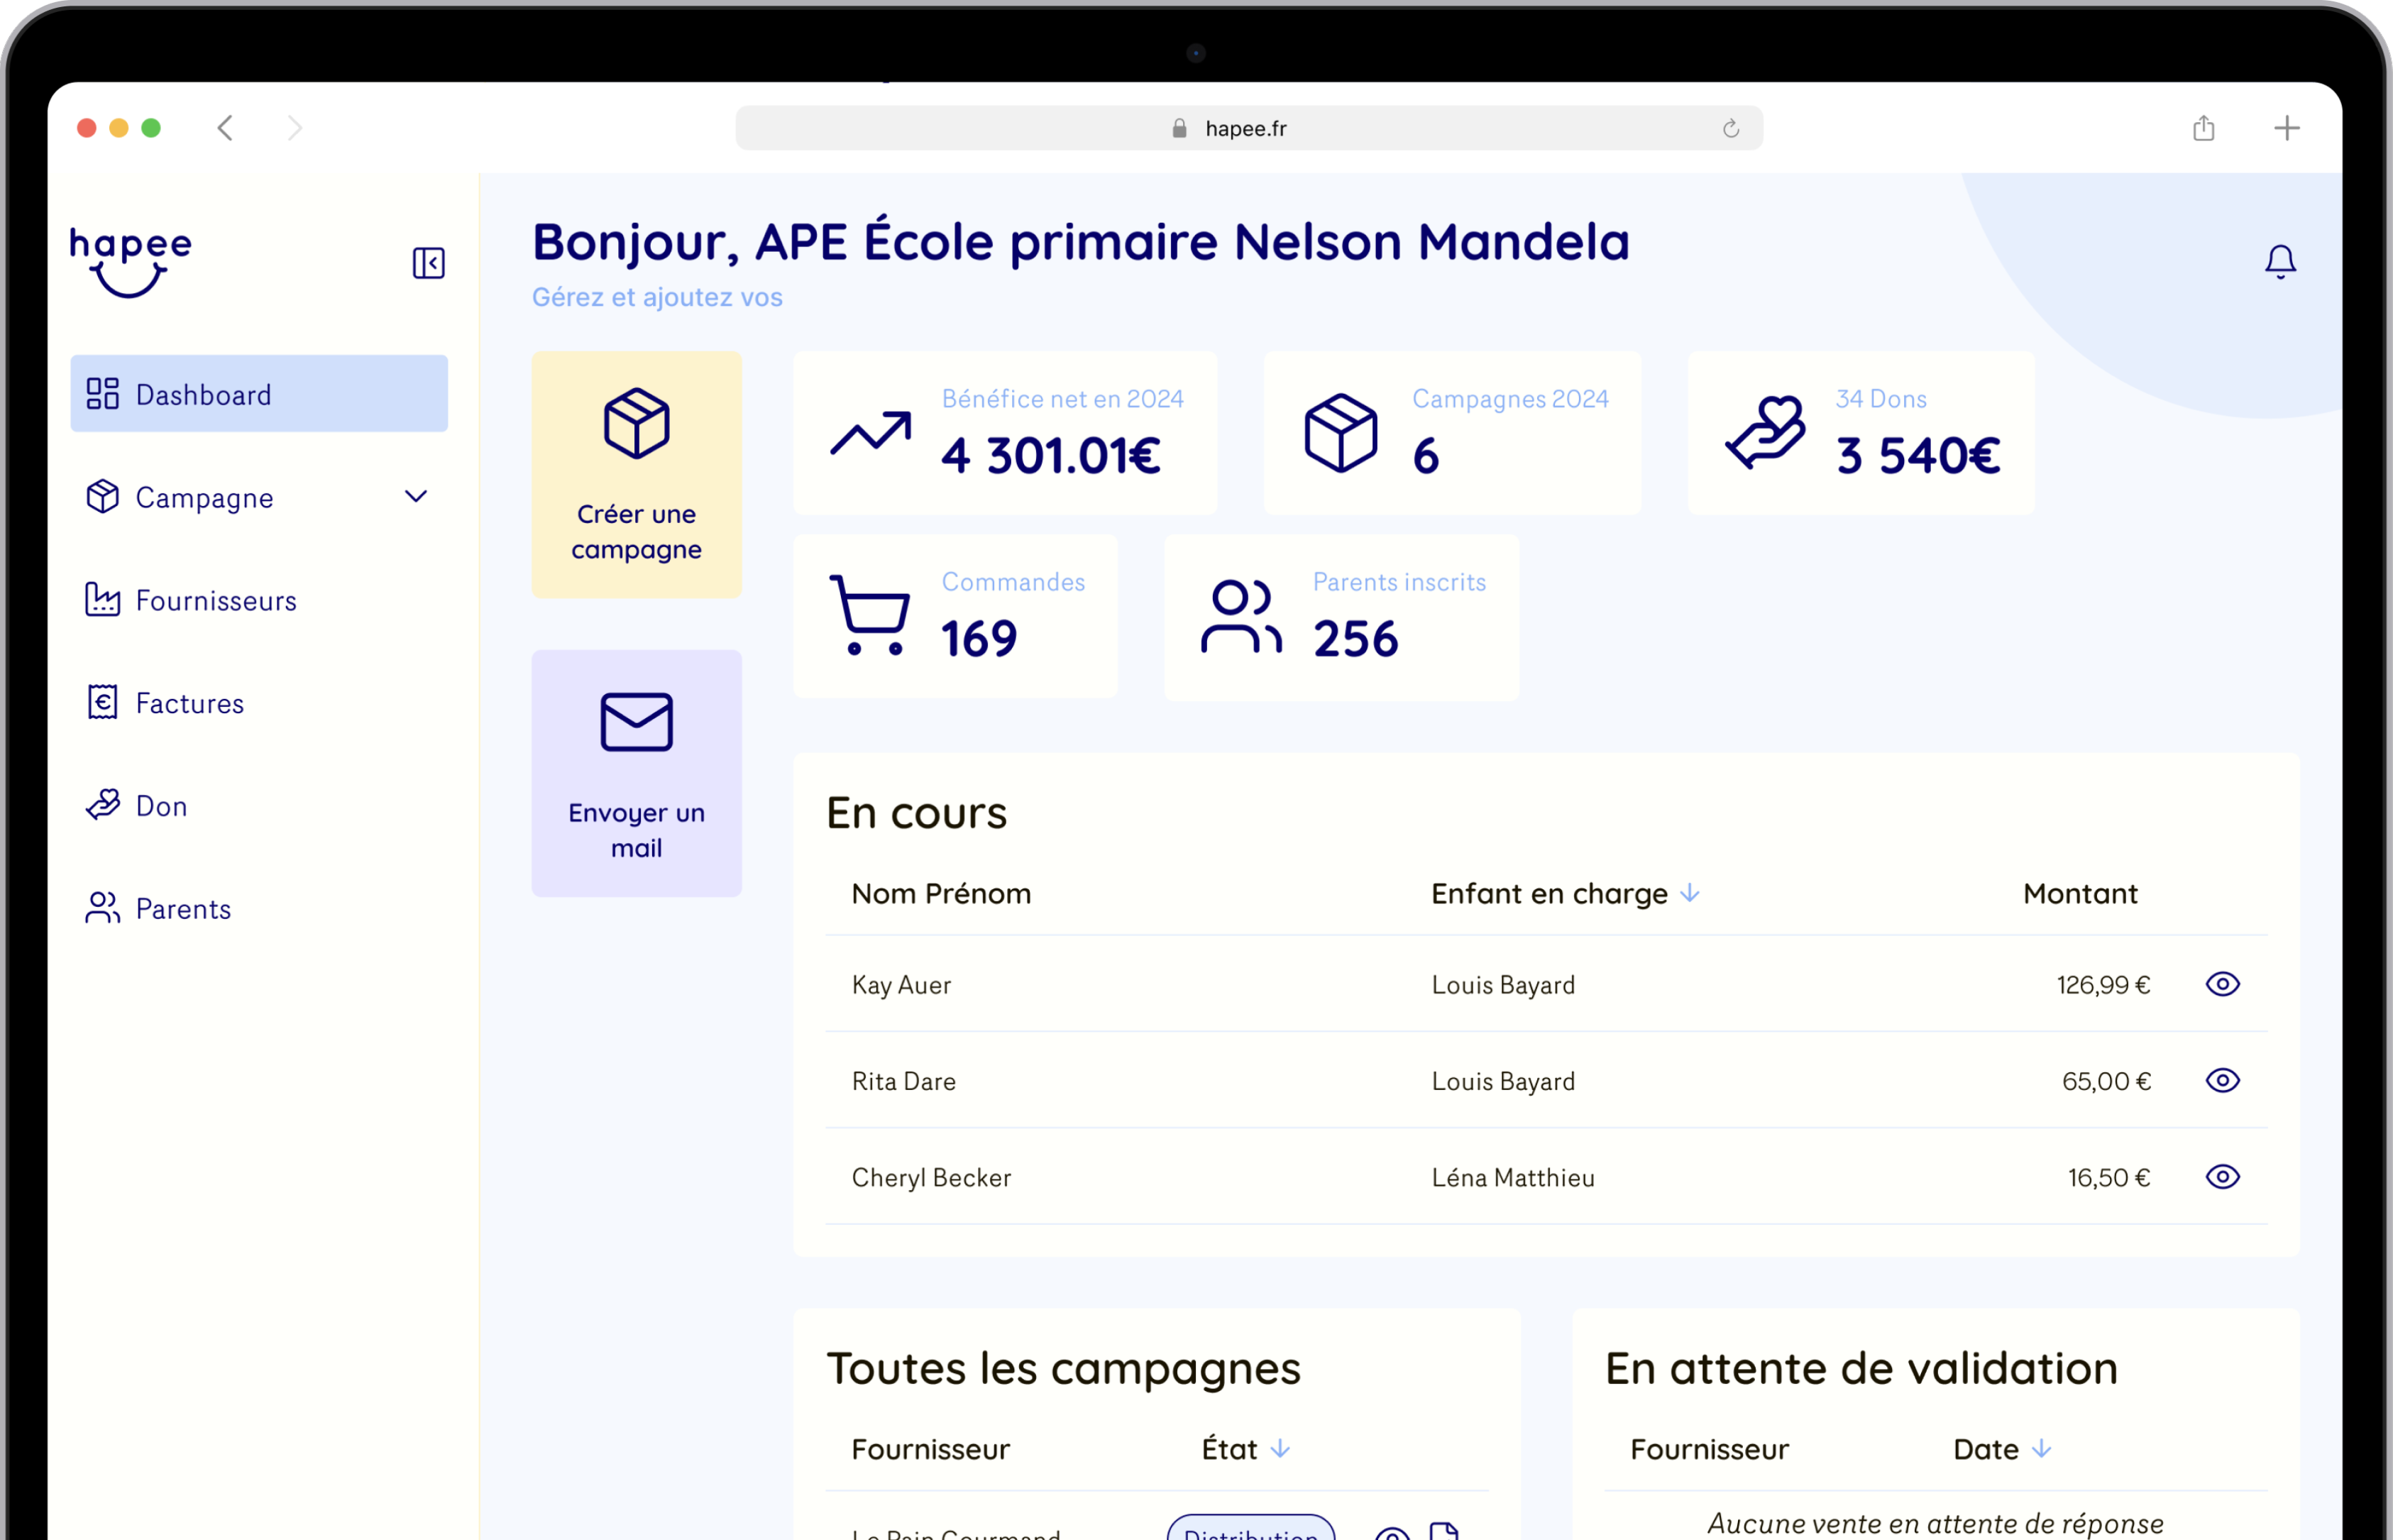The height and width of the screenshot is (1540, 2393).
Task: View Kay Auer order with eye icon
Action: point(2222,984)
